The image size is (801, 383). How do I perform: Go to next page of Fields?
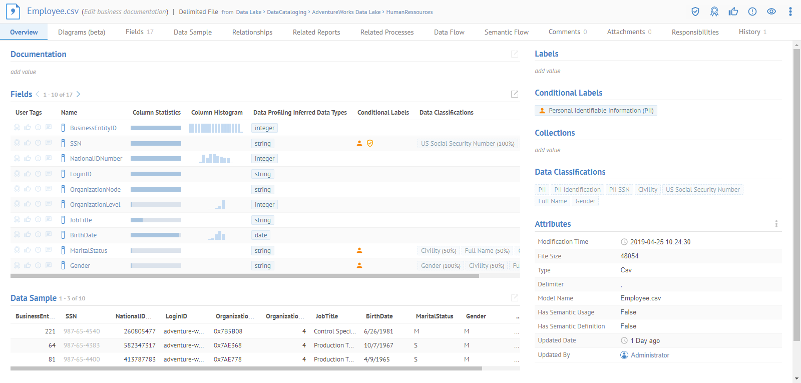coord(79,94)
